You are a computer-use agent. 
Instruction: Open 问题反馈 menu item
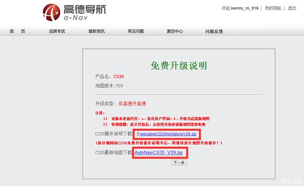[214, 31]
